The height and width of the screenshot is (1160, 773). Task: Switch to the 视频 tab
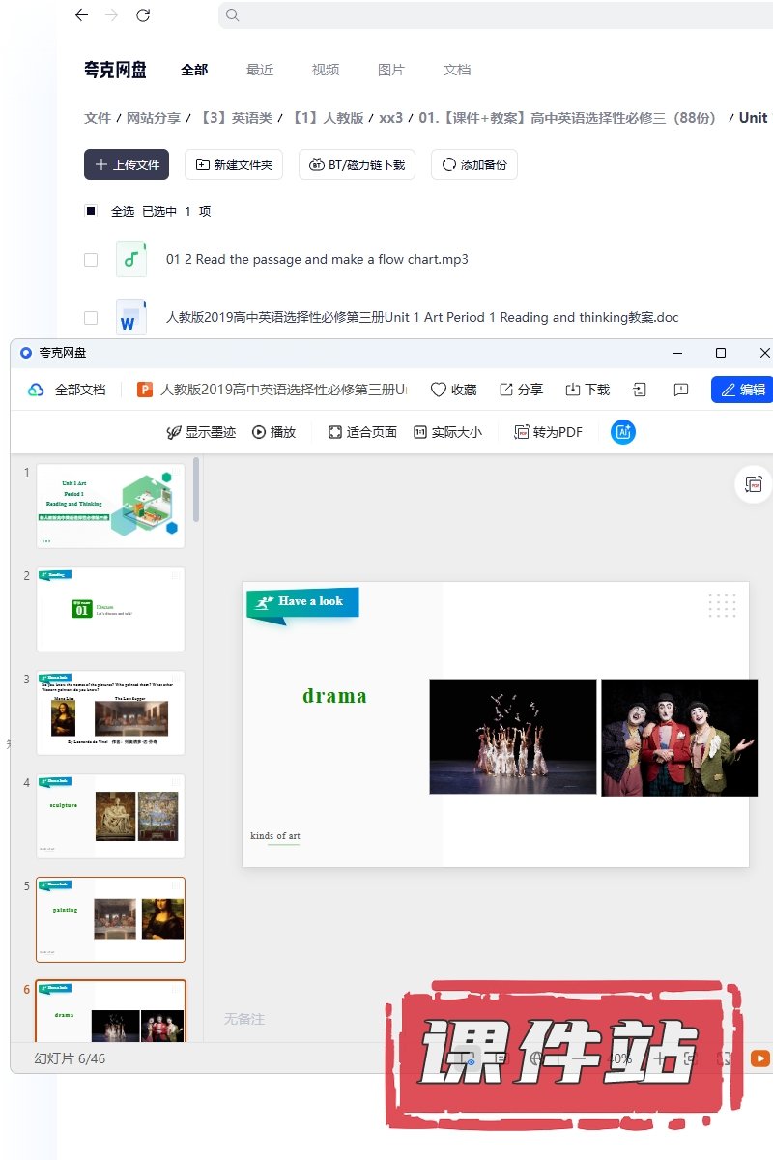coord(326,70)
